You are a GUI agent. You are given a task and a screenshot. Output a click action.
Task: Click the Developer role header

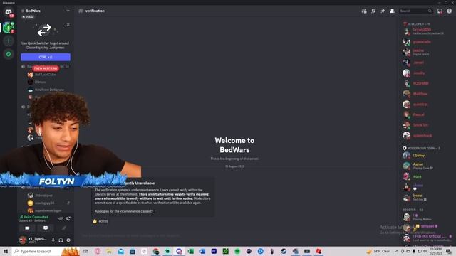click(x=416, y=24)
